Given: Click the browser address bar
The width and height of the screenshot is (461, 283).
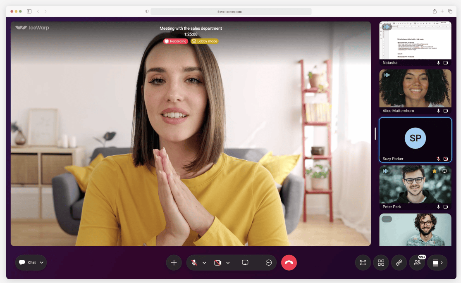Looking at the screenshot, I should [231, 12].
